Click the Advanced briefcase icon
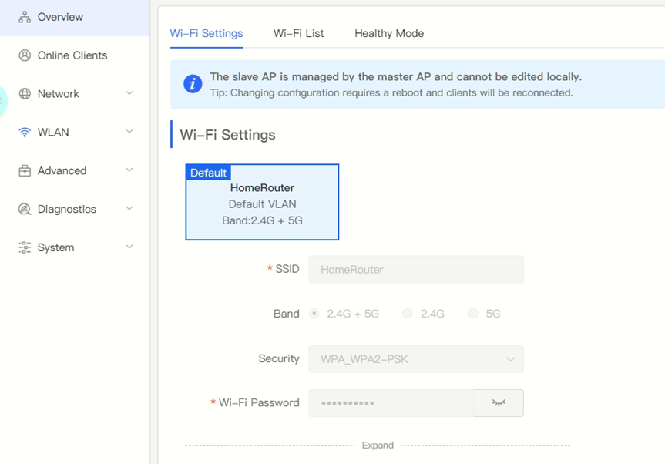Image resolution: width=665 pixels, height=464 pixels. (25, 170)
